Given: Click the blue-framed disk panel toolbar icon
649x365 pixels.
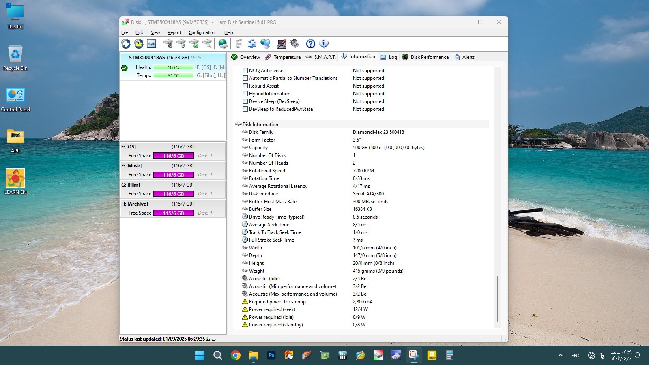Looking at the screenshot, I should pos(152,44).
